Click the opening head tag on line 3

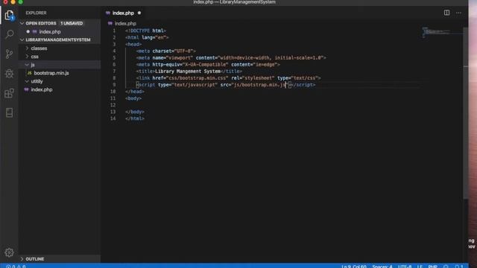coord(133,44)
